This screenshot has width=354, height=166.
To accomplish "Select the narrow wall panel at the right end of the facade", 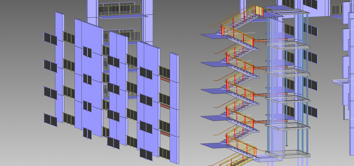I will 174,107.
